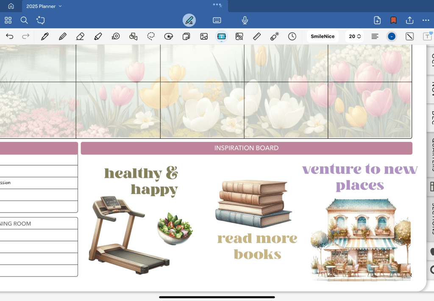Open the SmileNice font picker
This screenshot has width=434, height=301.
tap(323, 36)
